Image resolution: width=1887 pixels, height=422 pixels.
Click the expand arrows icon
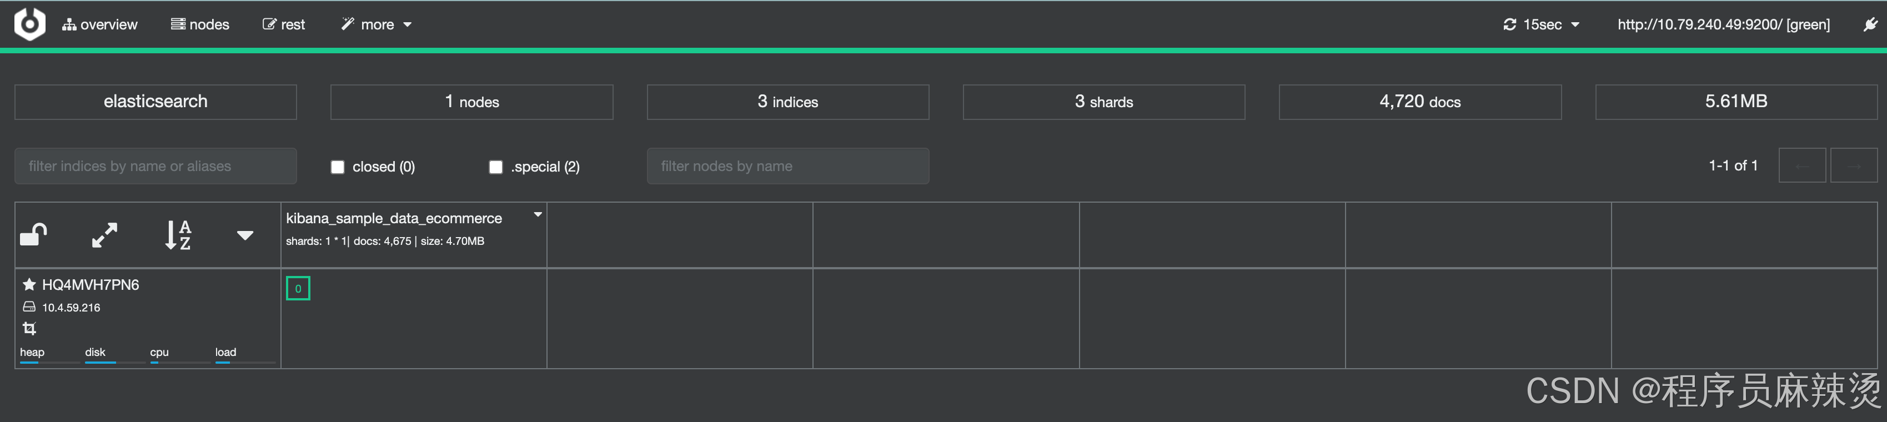pos(105,235)
